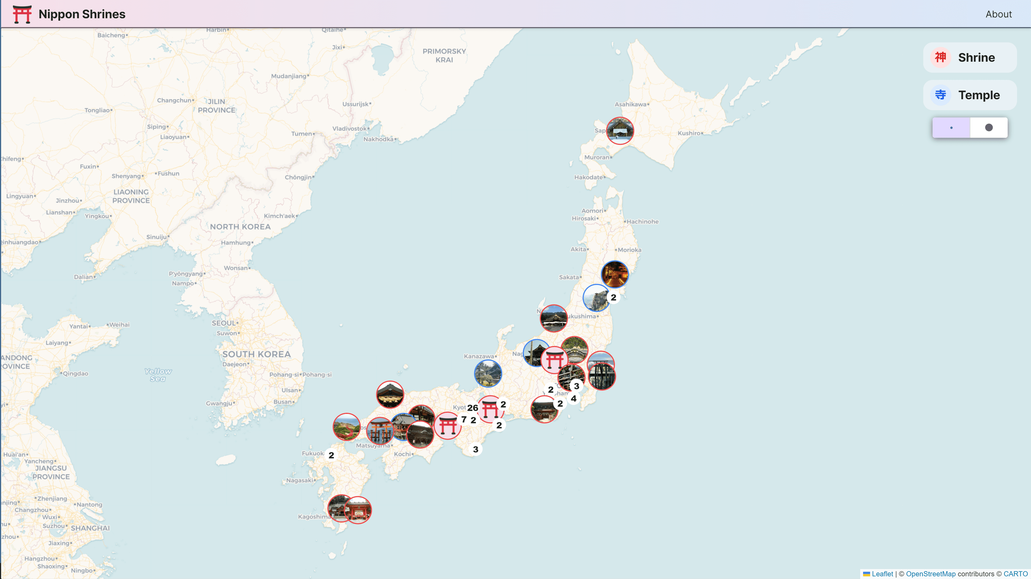Click the cluster badge 3 south of Osaka

475,449
